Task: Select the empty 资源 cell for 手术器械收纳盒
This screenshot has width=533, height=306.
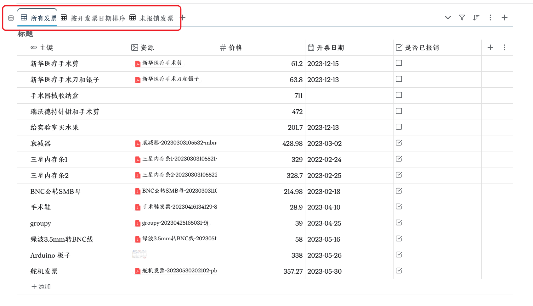Action: 173,96
